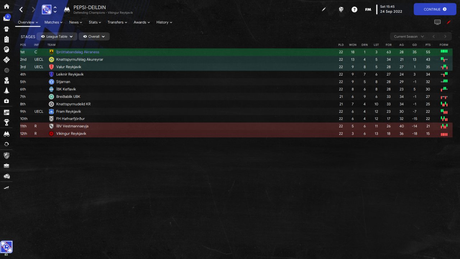Expand the Stats menu dropdown

click(x=95, y=22)
